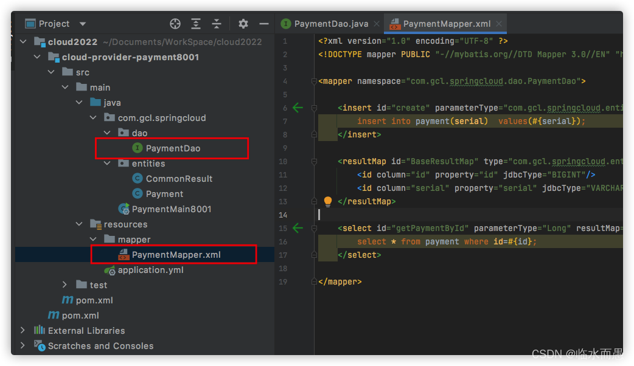This screenshot has height=366, width=634.
Task: Click the dao package icon
Action: pos(124,133)
